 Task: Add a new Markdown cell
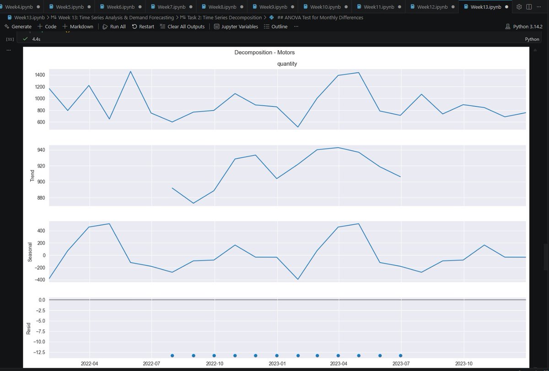[x=78, y=26]
